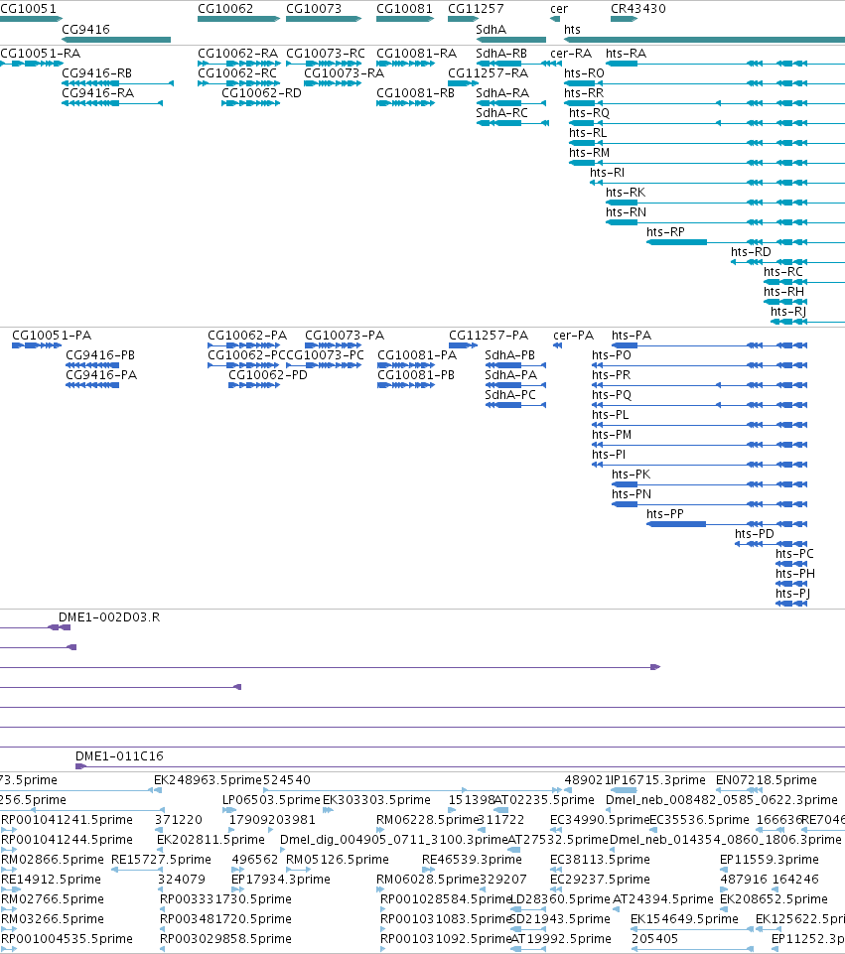Viewport: 845px width, 954px height.
Task: Click the hts-RK transcript
Action: point(725,203)
